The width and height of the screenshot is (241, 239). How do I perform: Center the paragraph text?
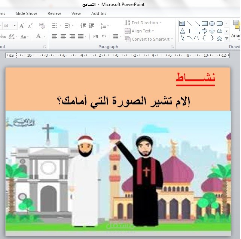coord(63,37)
